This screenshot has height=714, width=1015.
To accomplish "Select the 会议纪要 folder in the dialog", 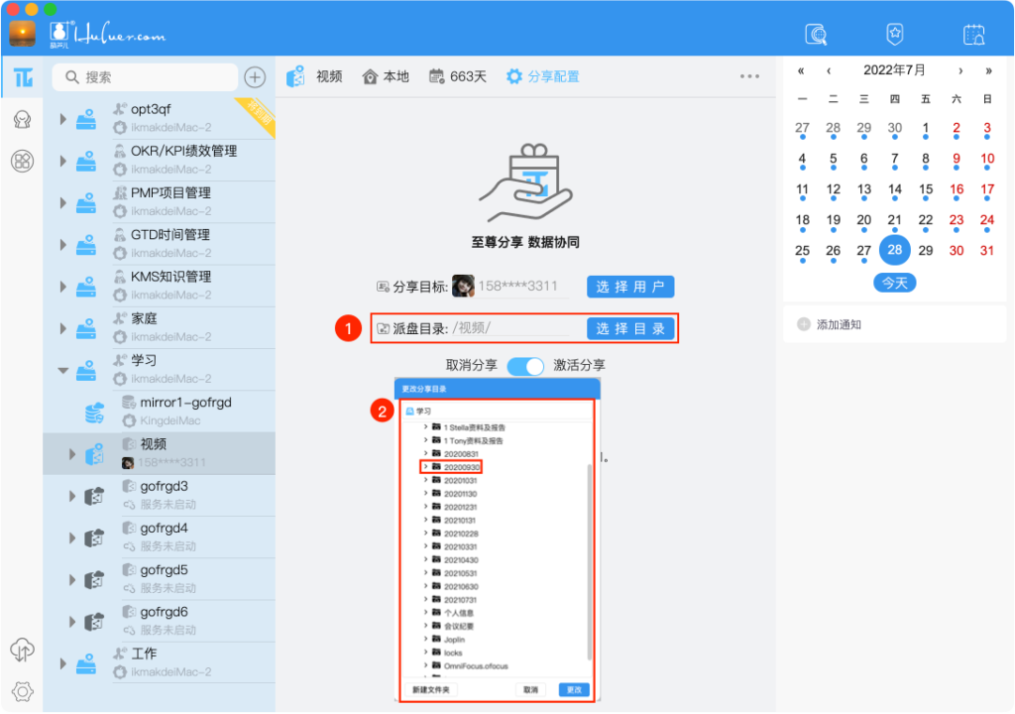I will tap(459, 626).
